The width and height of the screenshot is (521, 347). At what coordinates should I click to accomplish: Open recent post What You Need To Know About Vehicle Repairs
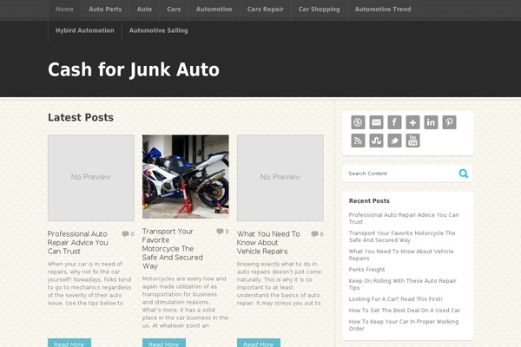tap(400, 255)
